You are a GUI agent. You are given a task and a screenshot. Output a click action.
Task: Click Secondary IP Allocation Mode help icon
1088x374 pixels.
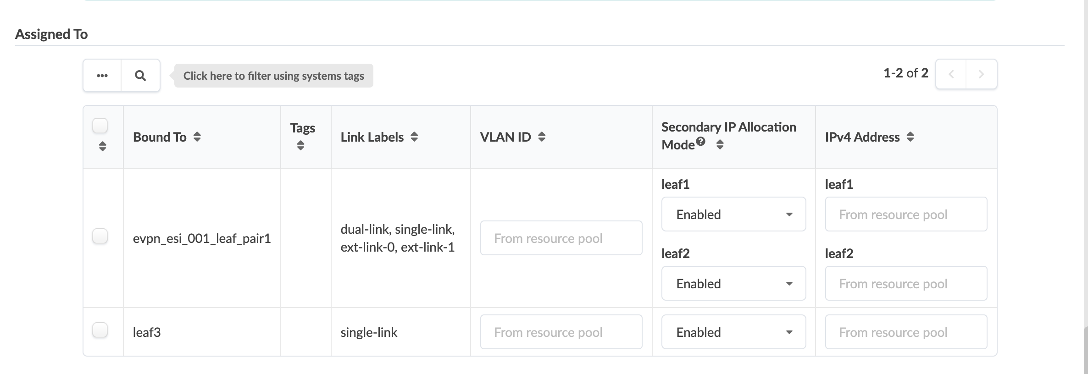point(700,142)
